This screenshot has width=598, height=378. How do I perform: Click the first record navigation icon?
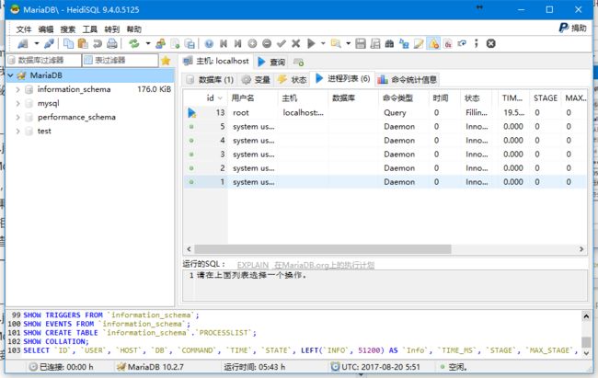[x=224, y=43]
